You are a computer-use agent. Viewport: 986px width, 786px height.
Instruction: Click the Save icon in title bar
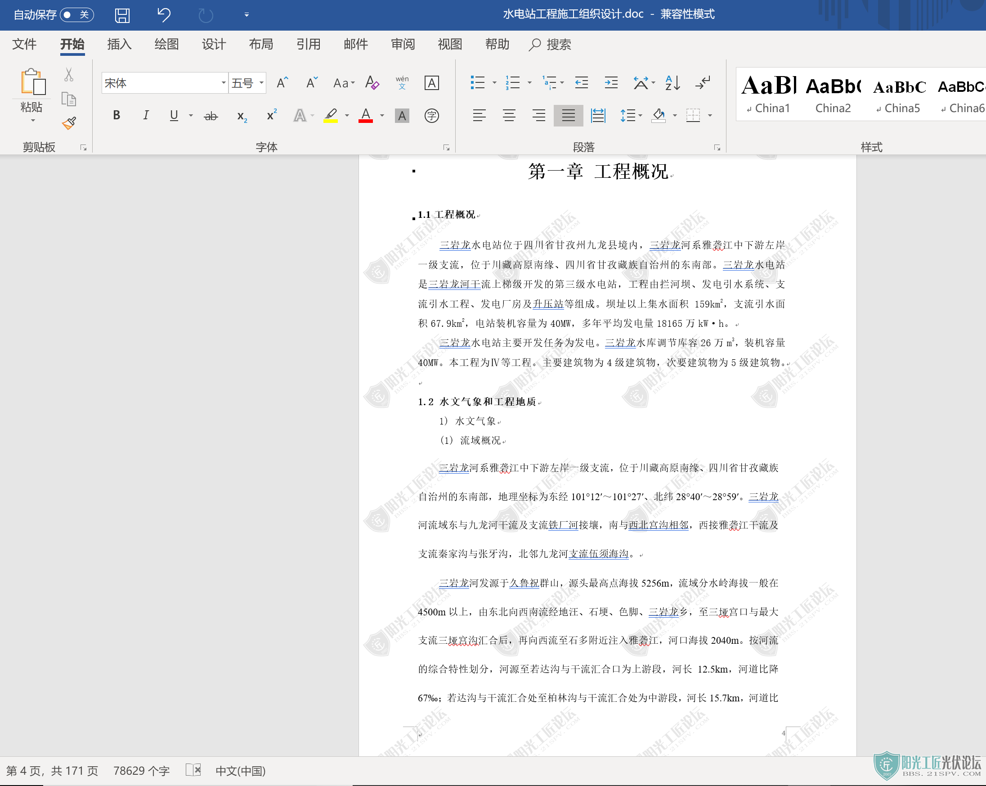point(122,15)
